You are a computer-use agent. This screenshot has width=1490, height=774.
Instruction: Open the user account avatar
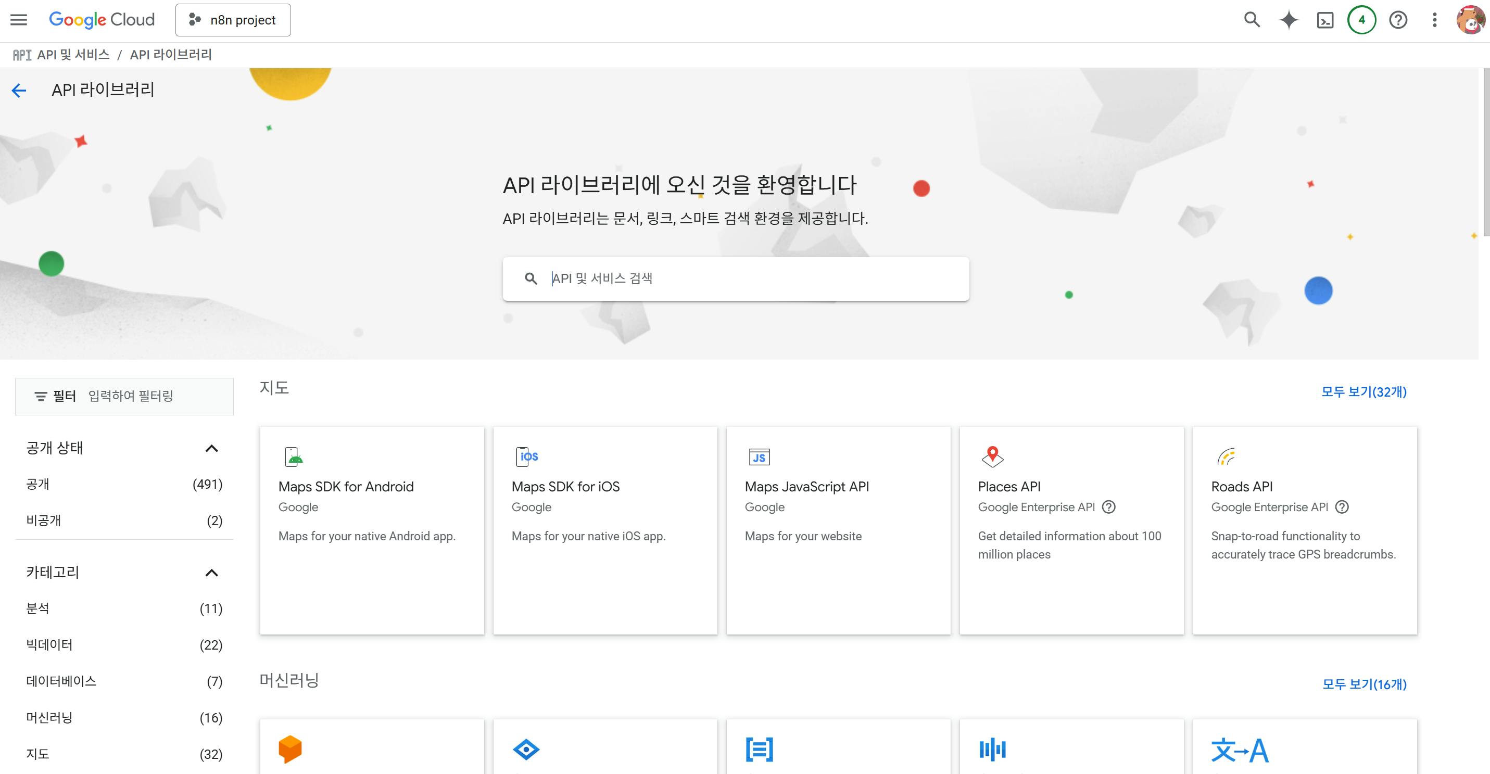[x=1470, y=20]
